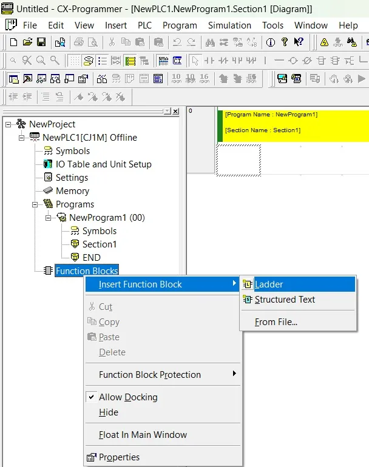This screenshot has width=369, height=467.
Task: Open the Tools menu
Action: pos(273,25)
